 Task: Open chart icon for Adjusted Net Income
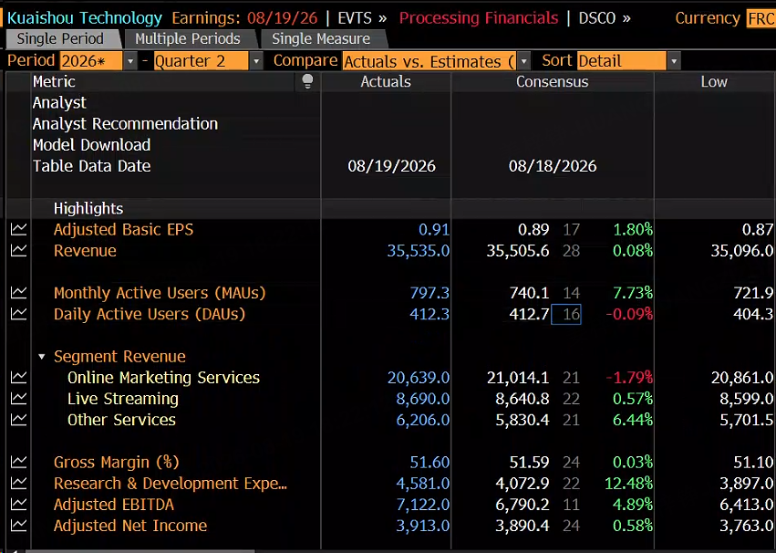19,526
